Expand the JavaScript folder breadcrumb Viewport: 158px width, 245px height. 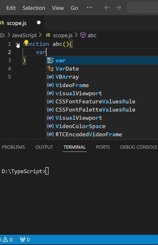[24, 35]
